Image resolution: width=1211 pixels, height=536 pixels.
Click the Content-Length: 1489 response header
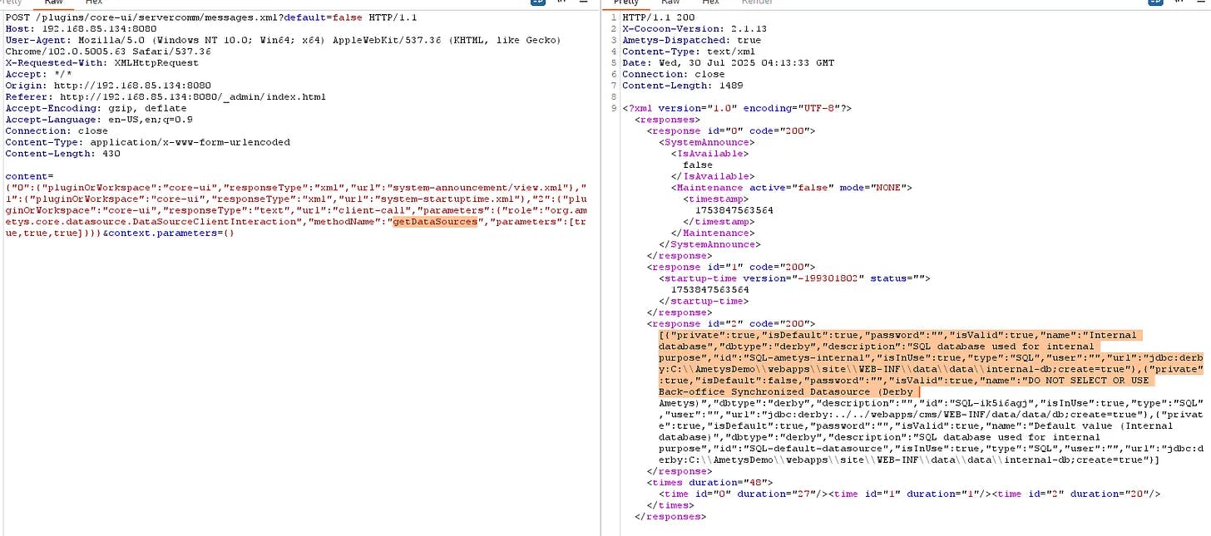[x=682, y=86]
